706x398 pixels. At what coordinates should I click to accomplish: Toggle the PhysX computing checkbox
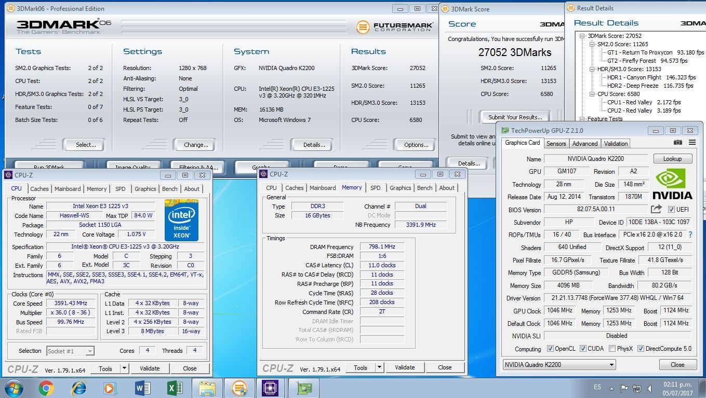tap(612, 349)
